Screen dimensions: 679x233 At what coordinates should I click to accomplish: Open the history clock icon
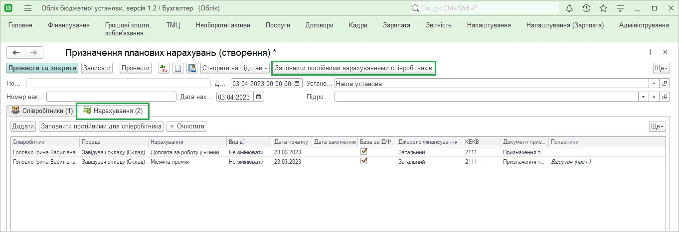586,8
